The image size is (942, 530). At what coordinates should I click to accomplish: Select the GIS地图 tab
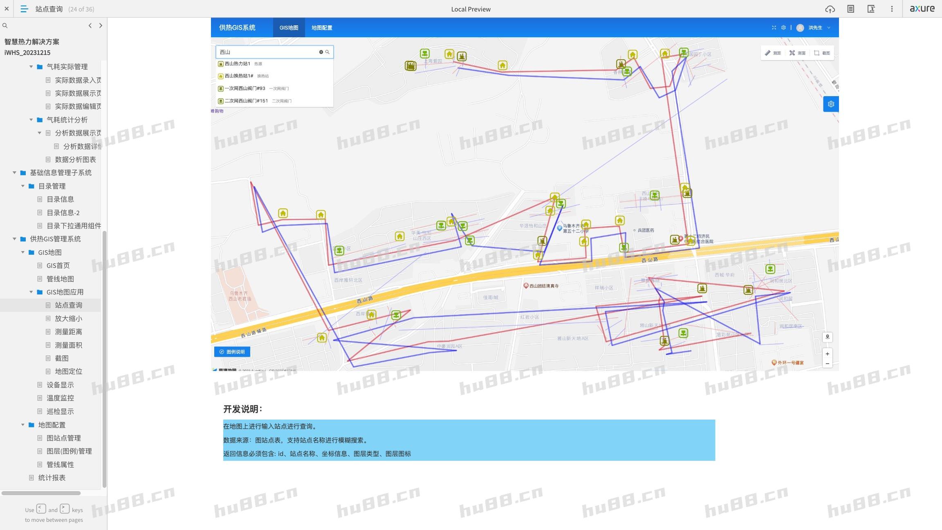coord(289,28)
